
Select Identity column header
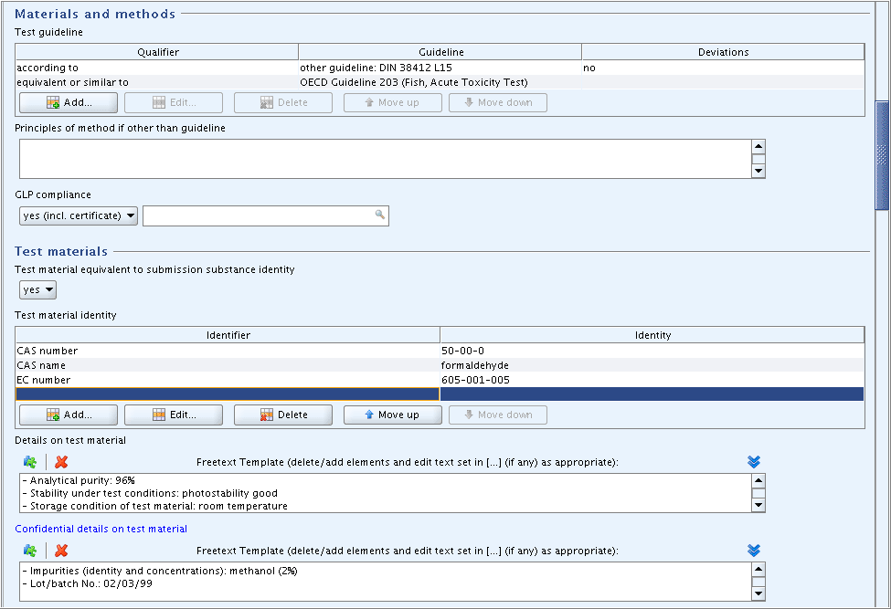tap(652, 335)
